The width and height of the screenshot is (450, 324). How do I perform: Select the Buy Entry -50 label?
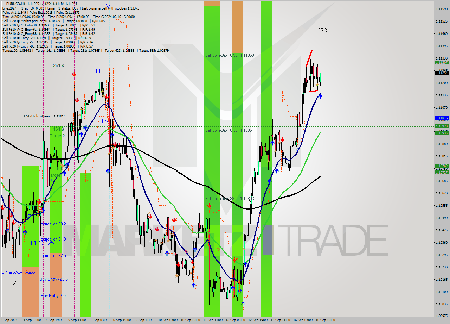click(53, 296)
